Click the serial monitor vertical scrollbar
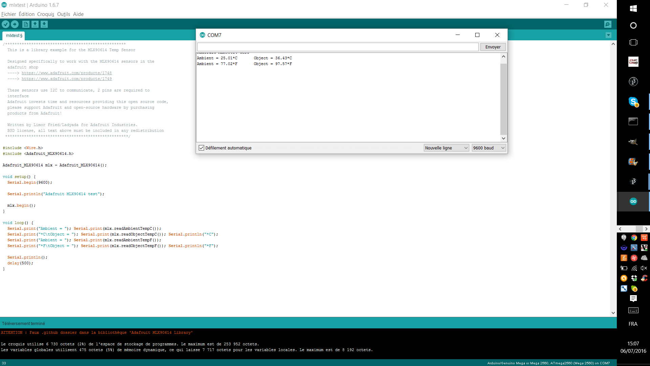Screen dimensions: 650x366 [503, 98]
